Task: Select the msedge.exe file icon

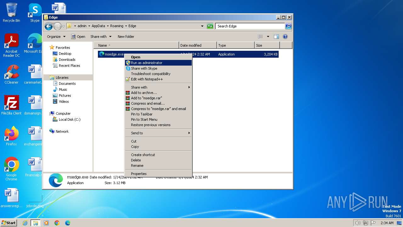Action: 102,54
